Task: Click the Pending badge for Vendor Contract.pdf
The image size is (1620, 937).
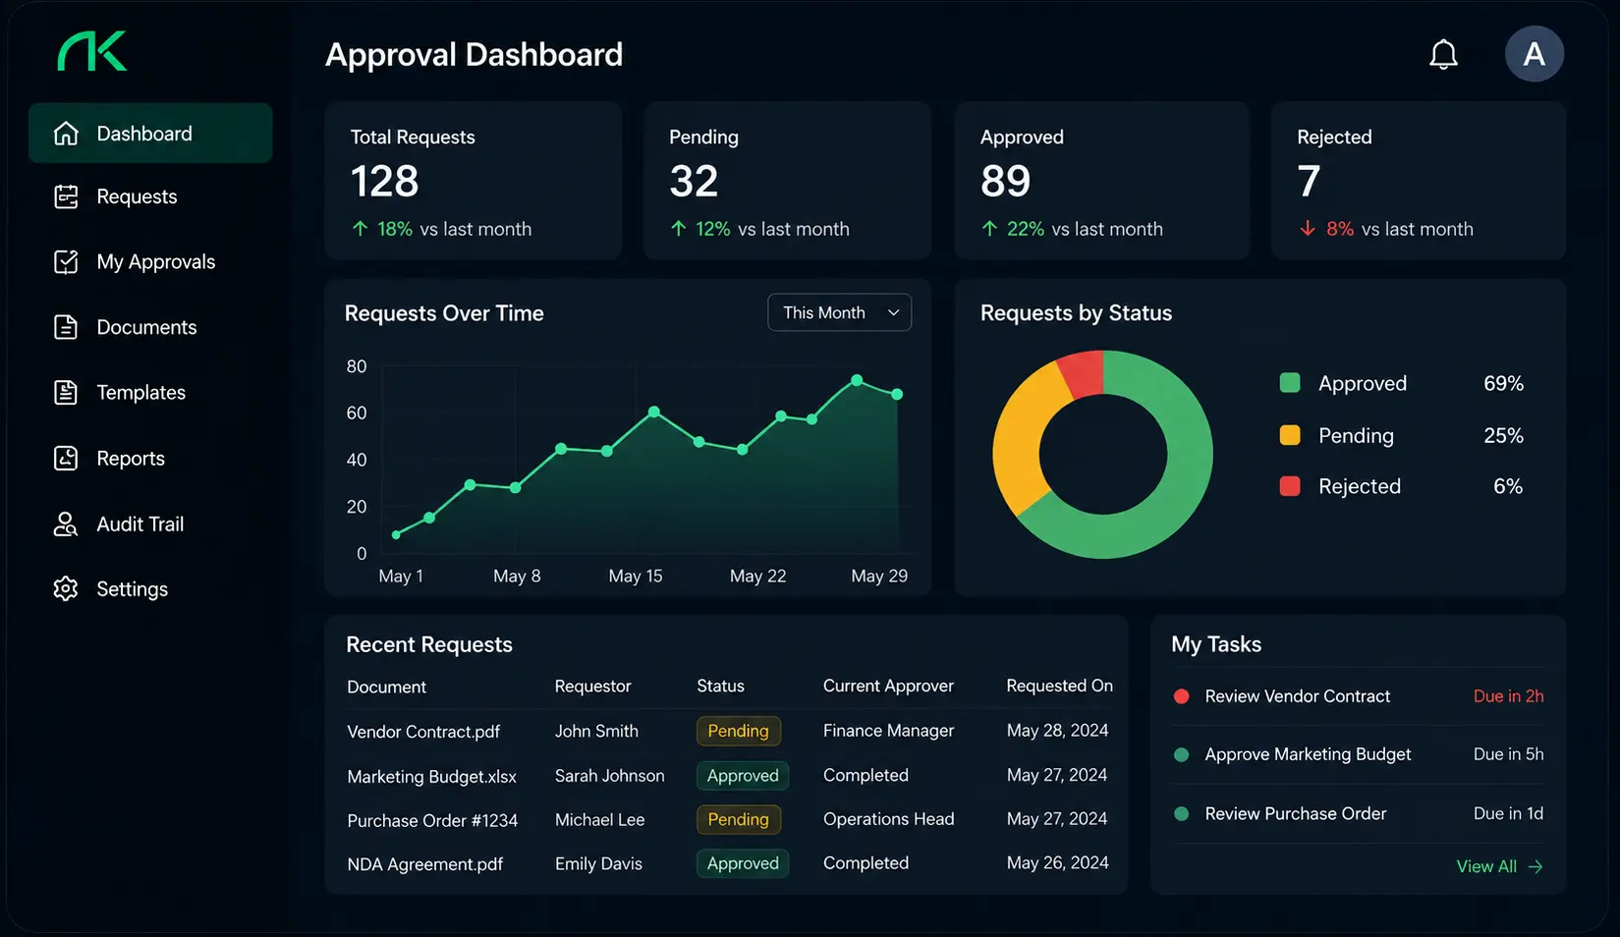Action: click(739, 731)
